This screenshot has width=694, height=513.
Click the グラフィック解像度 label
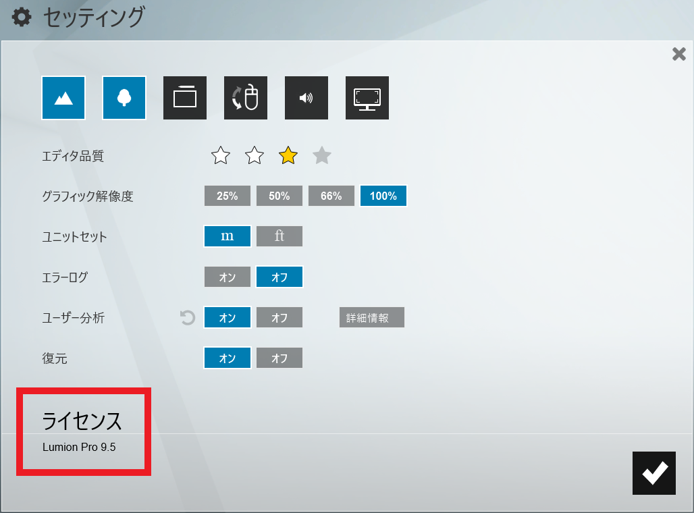tap(88, 196)
